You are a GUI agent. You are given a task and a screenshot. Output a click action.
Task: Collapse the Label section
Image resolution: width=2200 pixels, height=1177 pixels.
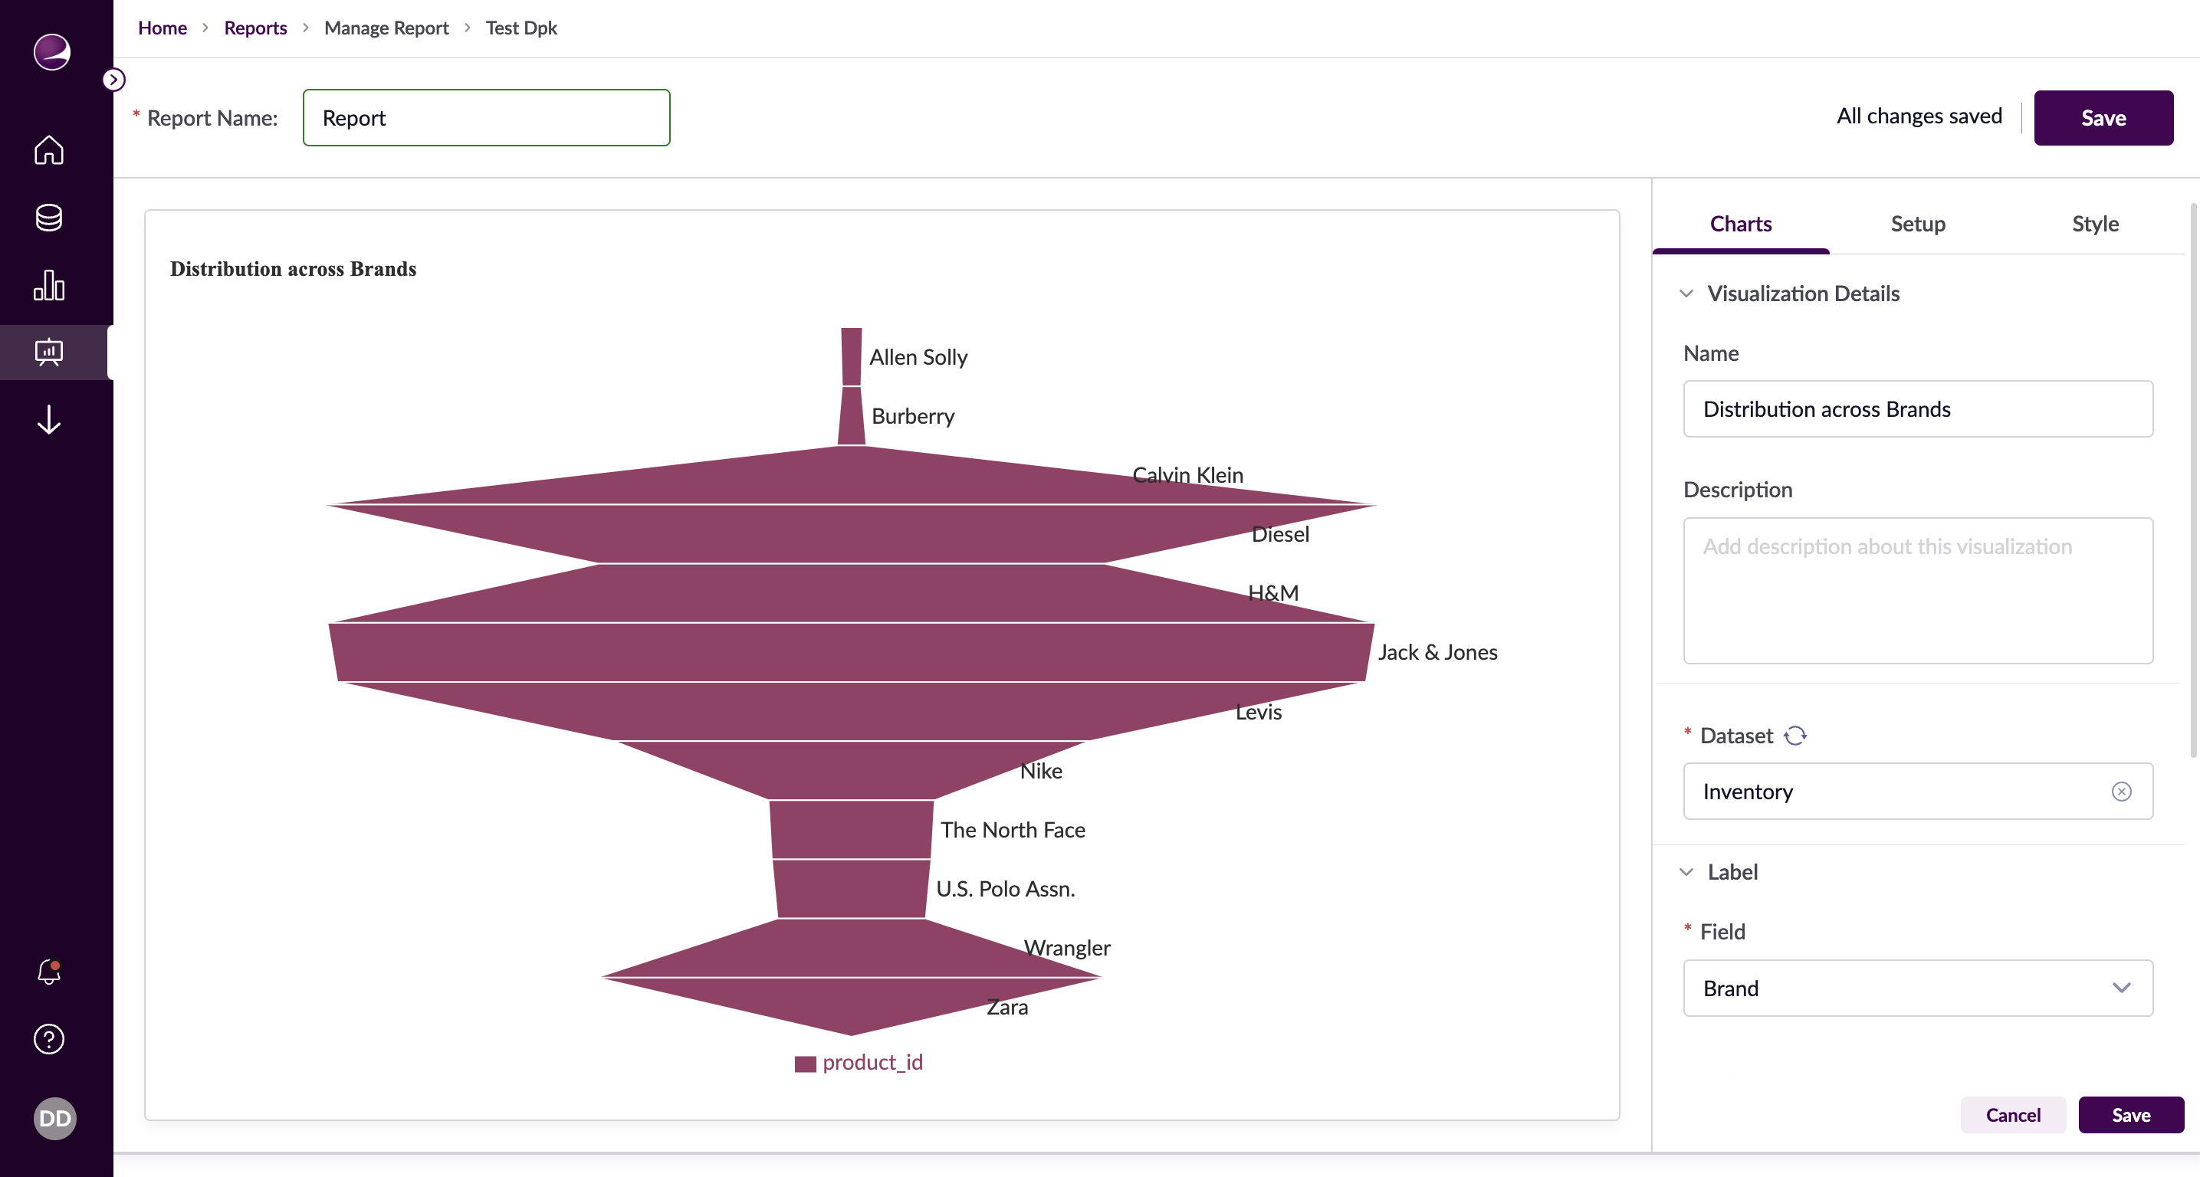click(1686, 871)
